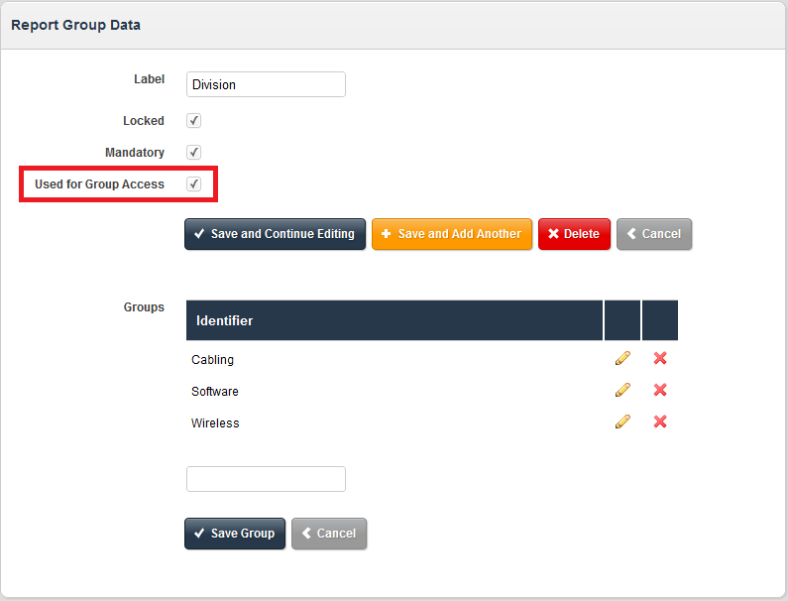Edit the Software group using its pencil icon
This screenshot has width=788, height=601.
coord(622,391)
